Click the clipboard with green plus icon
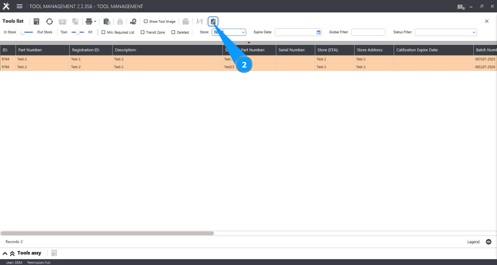The height and width of the screenshot is (265, 497). point(107,22)
